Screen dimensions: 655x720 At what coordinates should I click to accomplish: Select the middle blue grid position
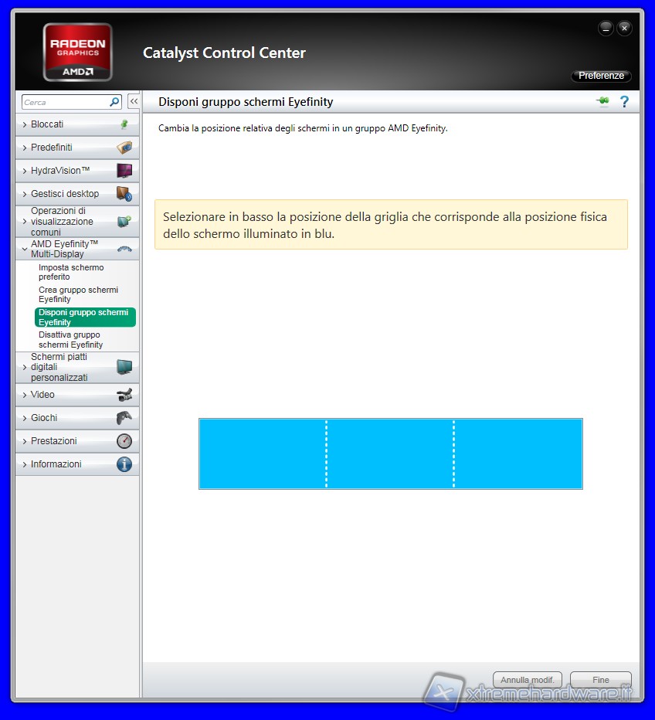[390, 454]
